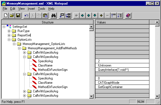Click the SettingsSet root node icon
Screen dimensions: 161x105
click(x=9, y=26)
